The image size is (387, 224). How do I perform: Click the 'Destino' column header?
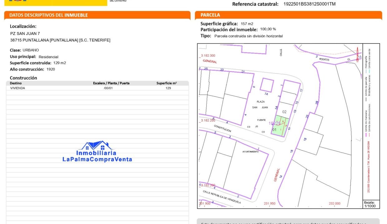tap(16, 83)
